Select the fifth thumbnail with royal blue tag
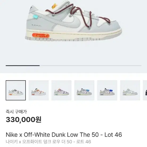The height and width of the screenshot is (147, 147). pyautogui.click(x=107, y=90)
